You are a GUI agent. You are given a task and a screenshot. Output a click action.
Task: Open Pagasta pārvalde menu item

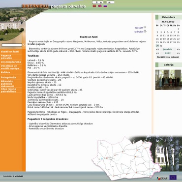coord(6,57)
